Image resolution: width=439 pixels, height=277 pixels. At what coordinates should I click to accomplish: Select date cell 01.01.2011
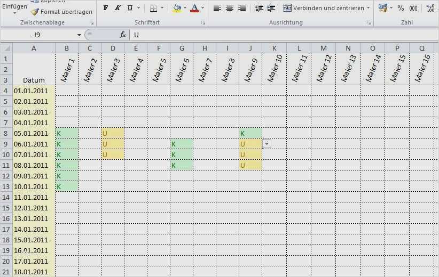34,91
